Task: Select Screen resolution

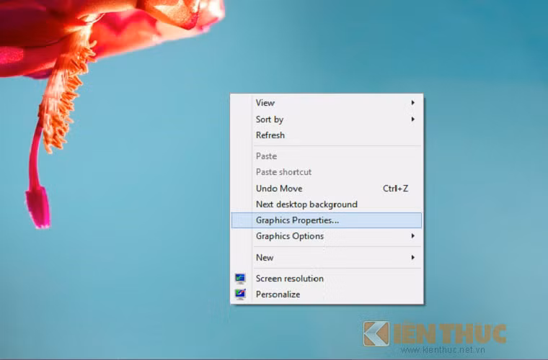Action: (327, 279)
